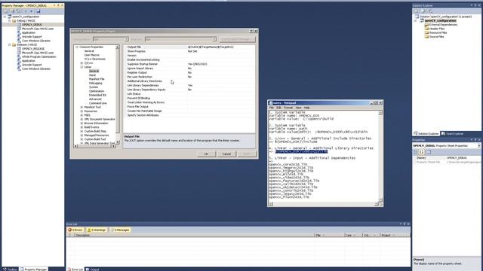This screenshot has height=271, width=483.
Task: Switch to the Solution Explorer tab
Action: tap(426, 134)
